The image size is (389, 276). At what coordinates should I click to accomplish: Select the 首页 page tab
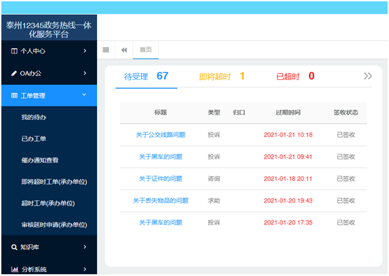point(146,50)
